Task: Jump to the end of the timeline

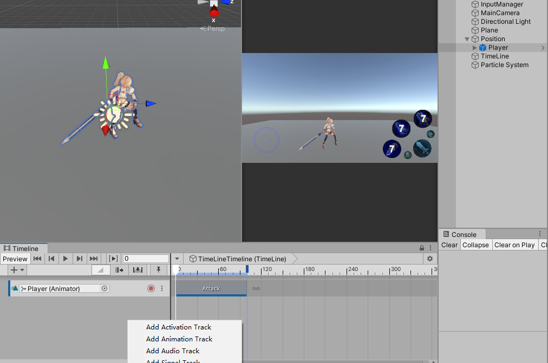Action: [93, 259]
